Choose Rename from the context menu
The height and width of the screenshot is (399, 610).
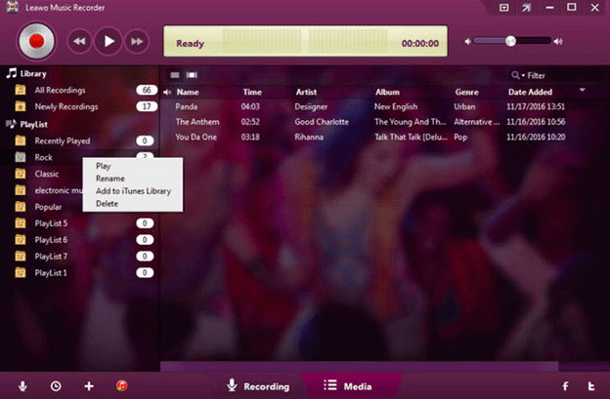110,179
